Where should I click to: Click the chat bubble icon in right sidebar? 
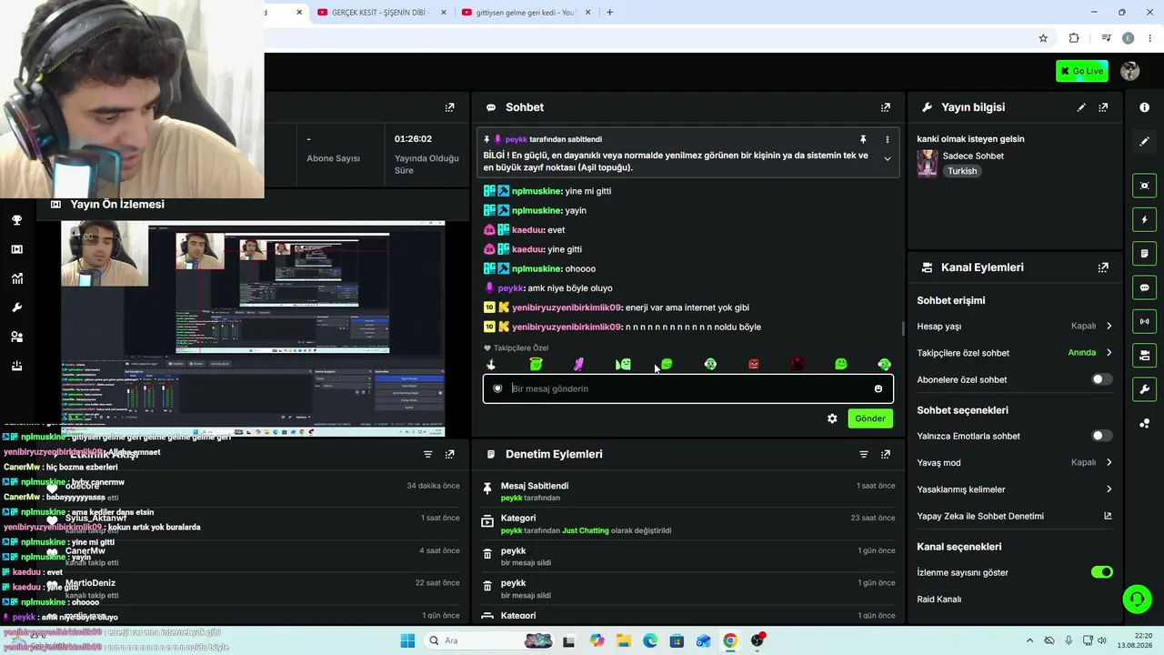(1144, 287)
